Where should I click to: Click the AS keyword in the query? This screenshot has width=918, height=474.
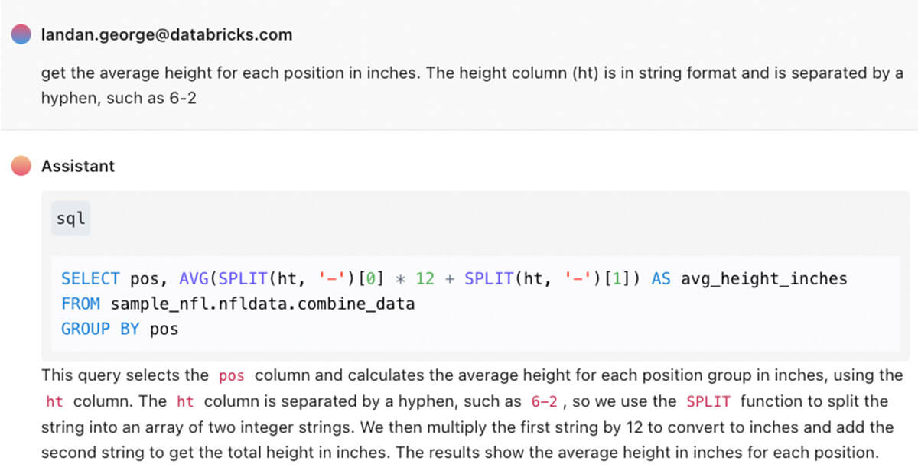pos(661,279)
